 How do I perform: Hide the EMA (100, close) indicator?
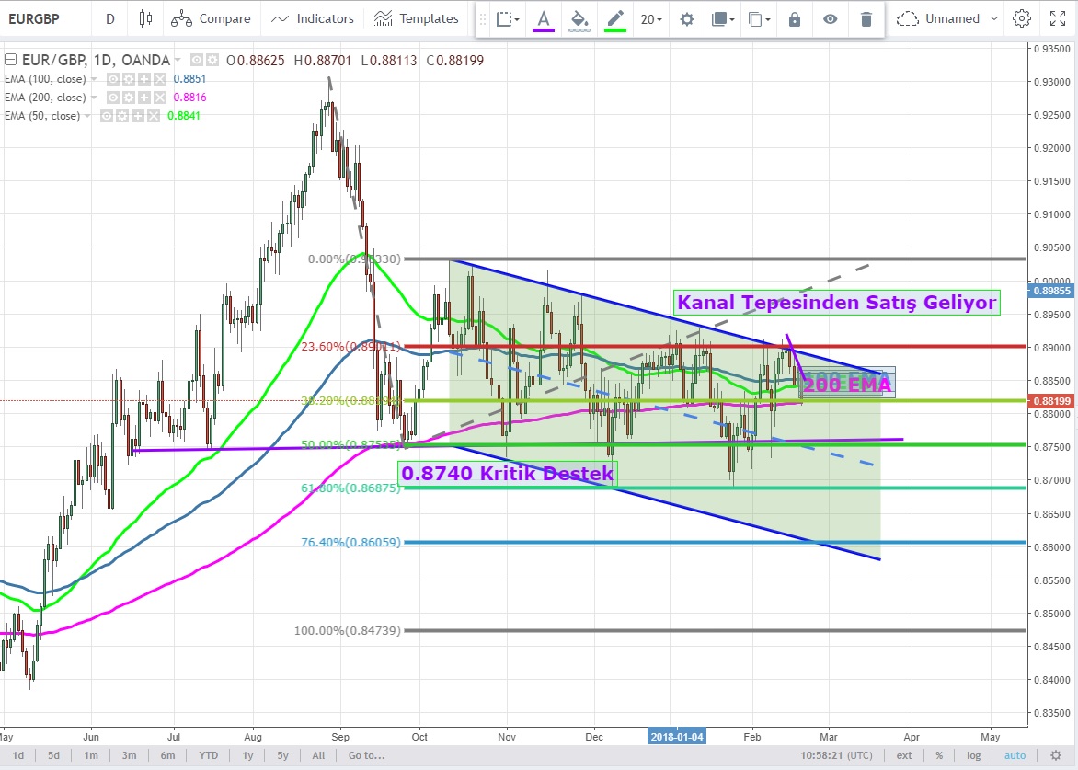tap(113, 79)
